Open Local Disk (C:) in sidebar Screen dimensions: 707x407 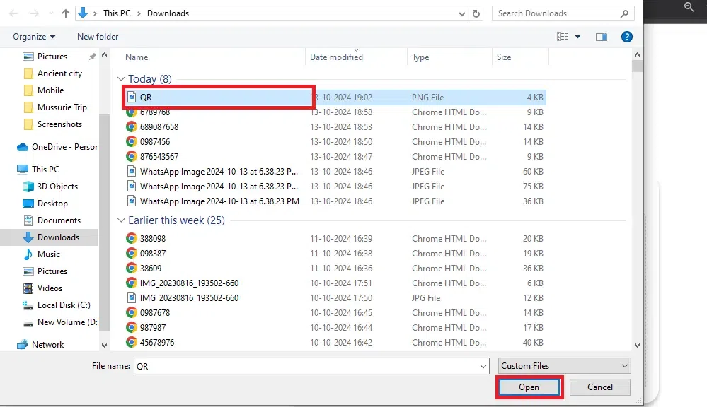point(64,305)
